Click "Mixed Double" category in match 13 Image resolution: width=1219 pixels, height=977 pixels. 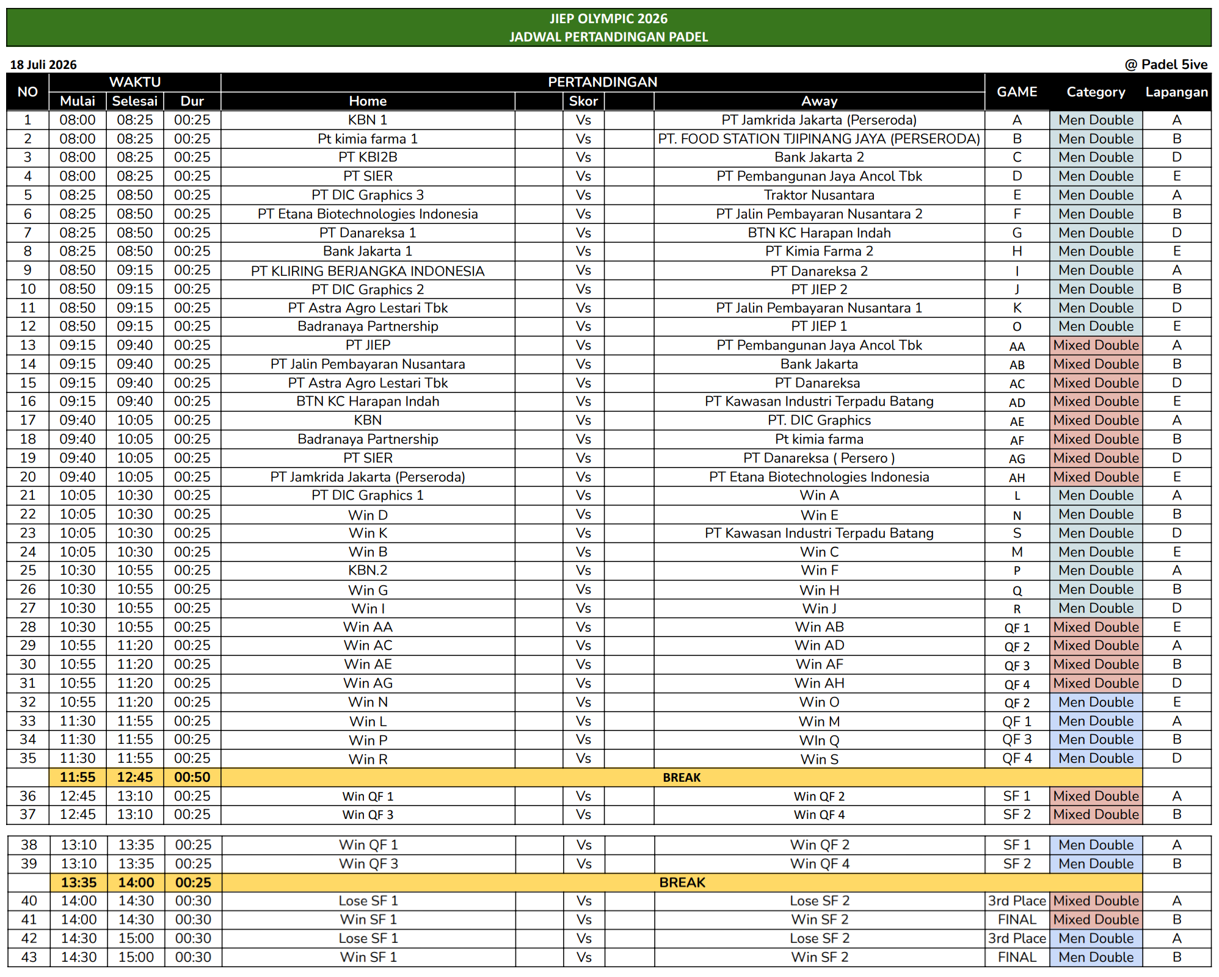[x=1096, y=345]
